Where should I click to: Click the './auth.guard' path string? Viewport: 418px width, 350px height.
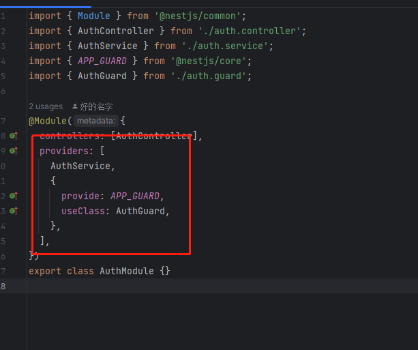pos(209,76)
